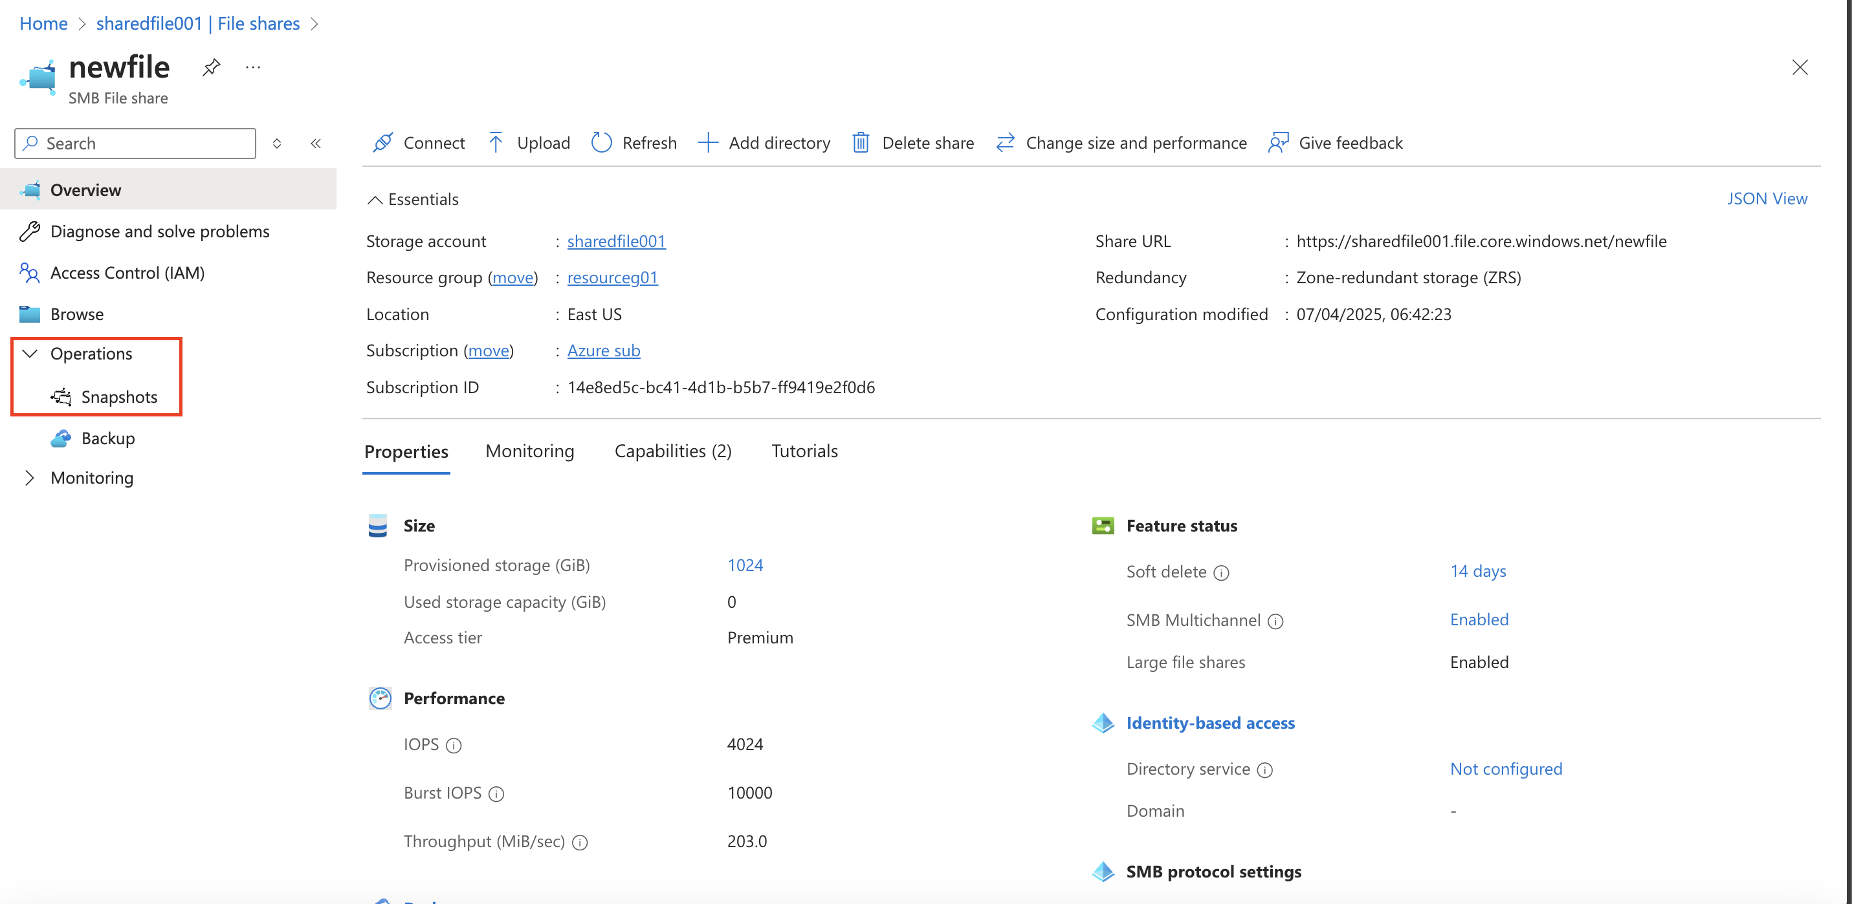The width and height of the screenshot is (1852, 904).
Task: Expand the Monitoring section in the sidebar
Action: 30,478
